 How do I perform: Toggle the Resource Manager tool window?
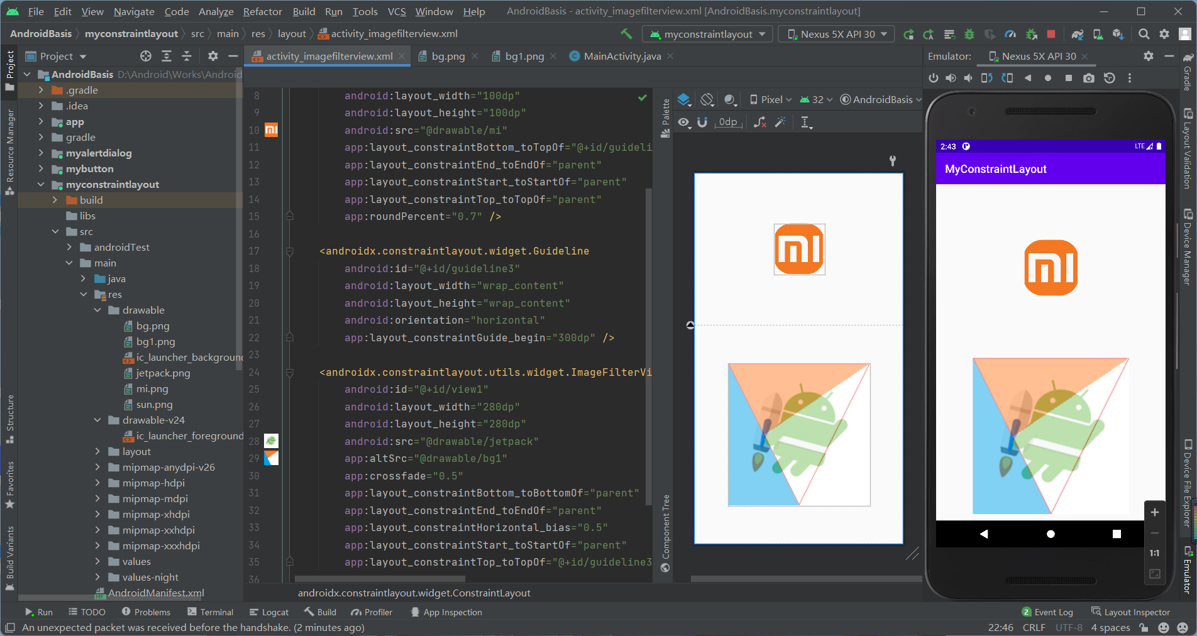(x=9, y=152)
